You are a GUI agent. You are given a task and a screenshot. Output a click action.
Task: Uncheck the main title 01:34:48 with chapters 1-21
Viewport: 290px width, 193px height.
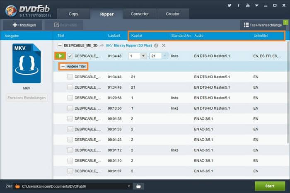click(70, 56)
